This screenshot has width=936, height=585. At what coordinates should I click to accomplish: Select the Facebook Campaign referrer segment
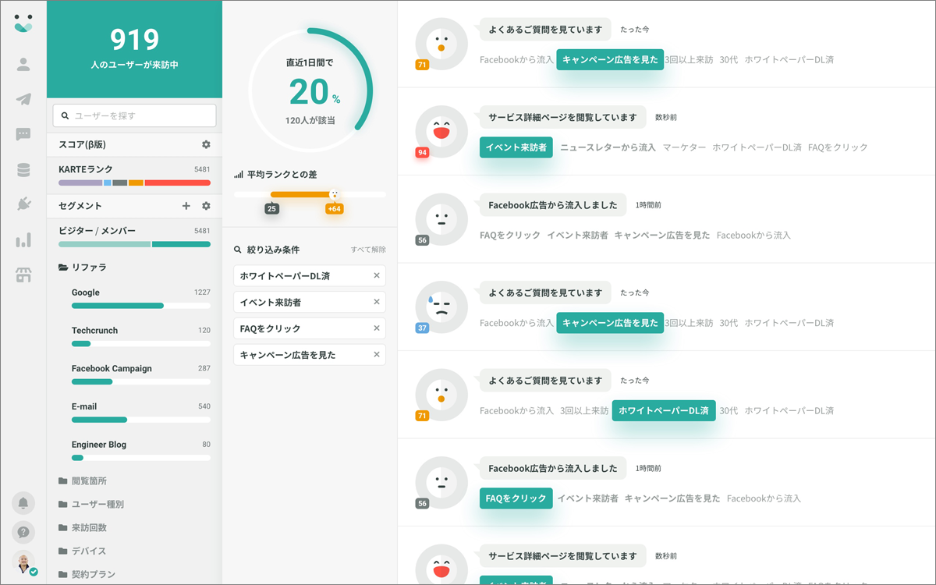click(x=141, y=374)
